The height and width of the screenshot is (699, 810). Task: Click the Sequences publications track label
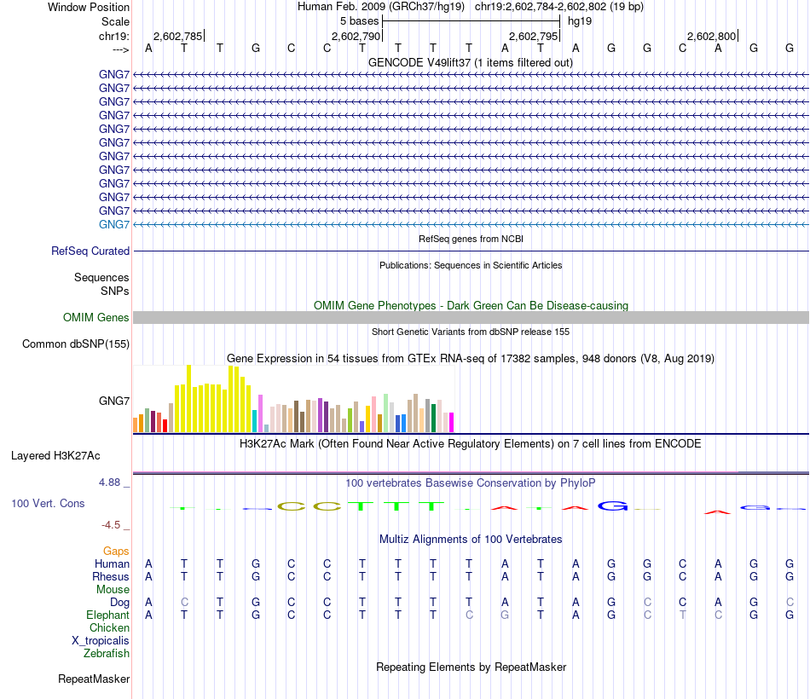coord(101,277)
